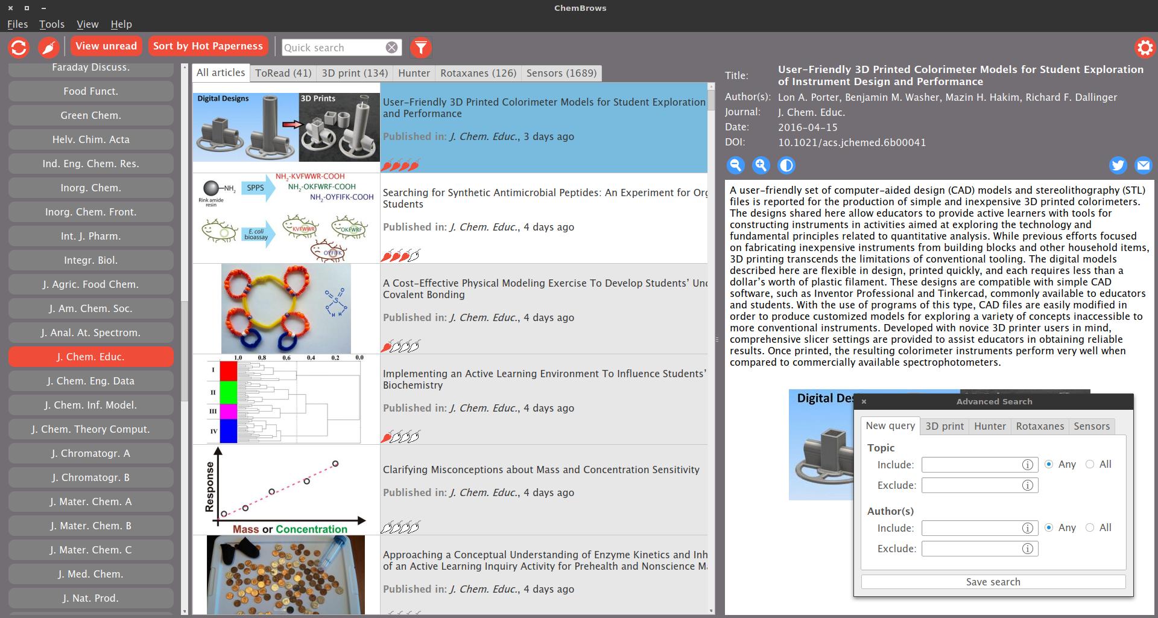Viewport: 1158px width, 618px height.
Task: Switch to the Rotaxanes (126) tab
Action: (x=478, y=73)
